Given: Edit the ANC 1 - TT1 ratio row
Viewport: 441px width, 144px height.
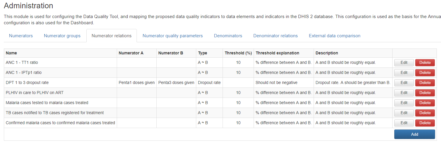Looking at the screenshot, I should tap(404, 63).
